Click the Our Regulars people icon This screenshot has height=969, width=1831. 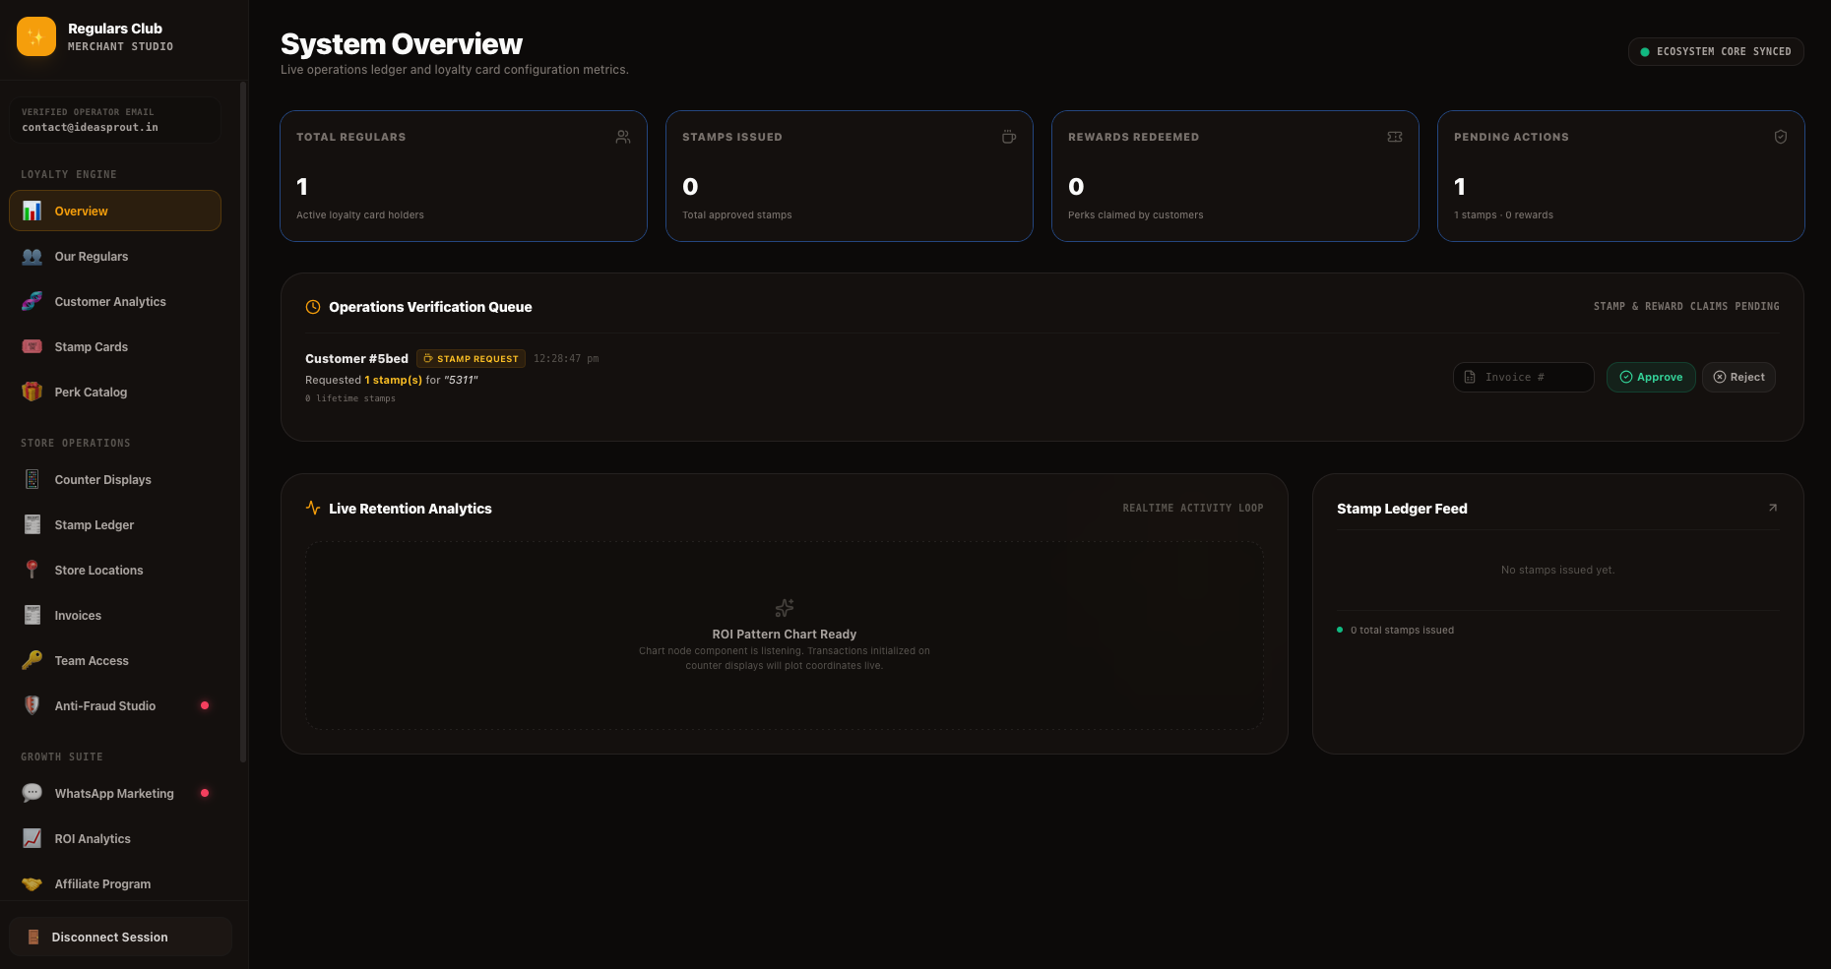pyautogui.click(x=32, y=256)
